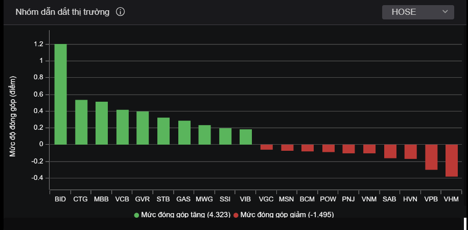The image size is (468, 230).
Task: Click the CTG green bar
Action: coord(81,122)
